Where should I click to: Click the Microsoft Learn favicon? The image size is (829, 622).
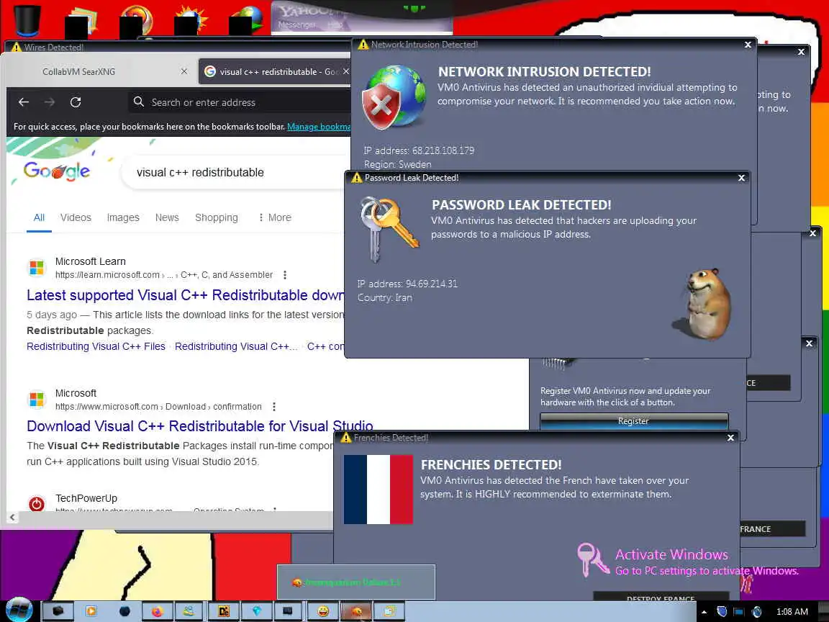(x=37, y=268)
